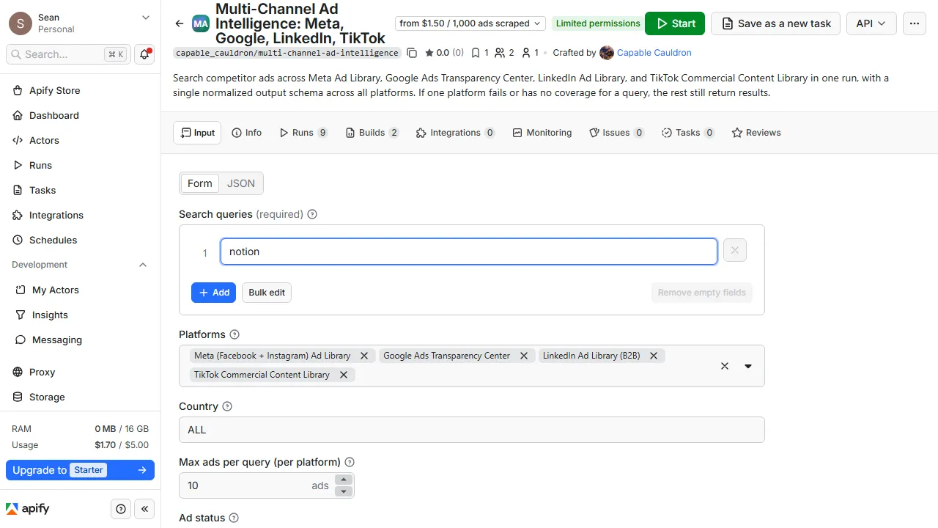This screenshot has width=938, height=528.
Task: Select the Form input view
Action: click(199, 183)
